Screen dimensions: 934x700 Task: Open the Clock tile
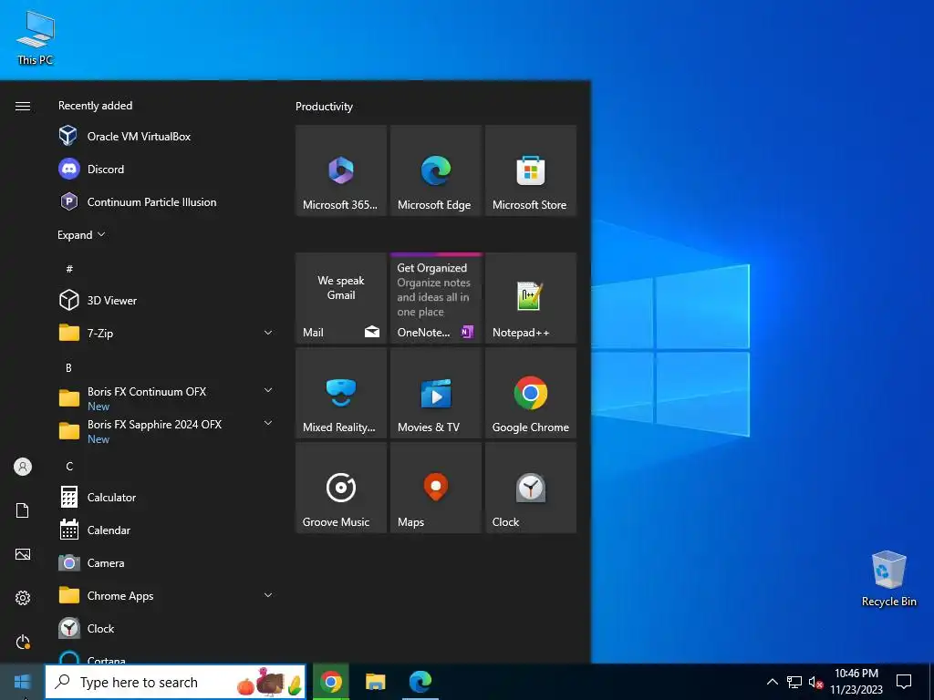[x=531, y=488]
